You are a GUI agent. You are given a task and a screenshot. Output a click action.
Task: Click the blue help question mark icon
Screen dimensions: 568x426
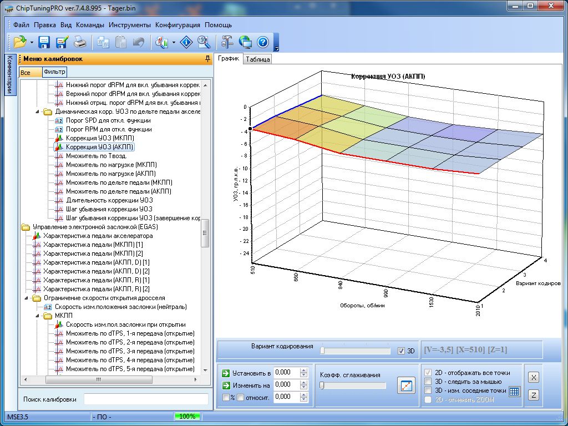point(263,42)
